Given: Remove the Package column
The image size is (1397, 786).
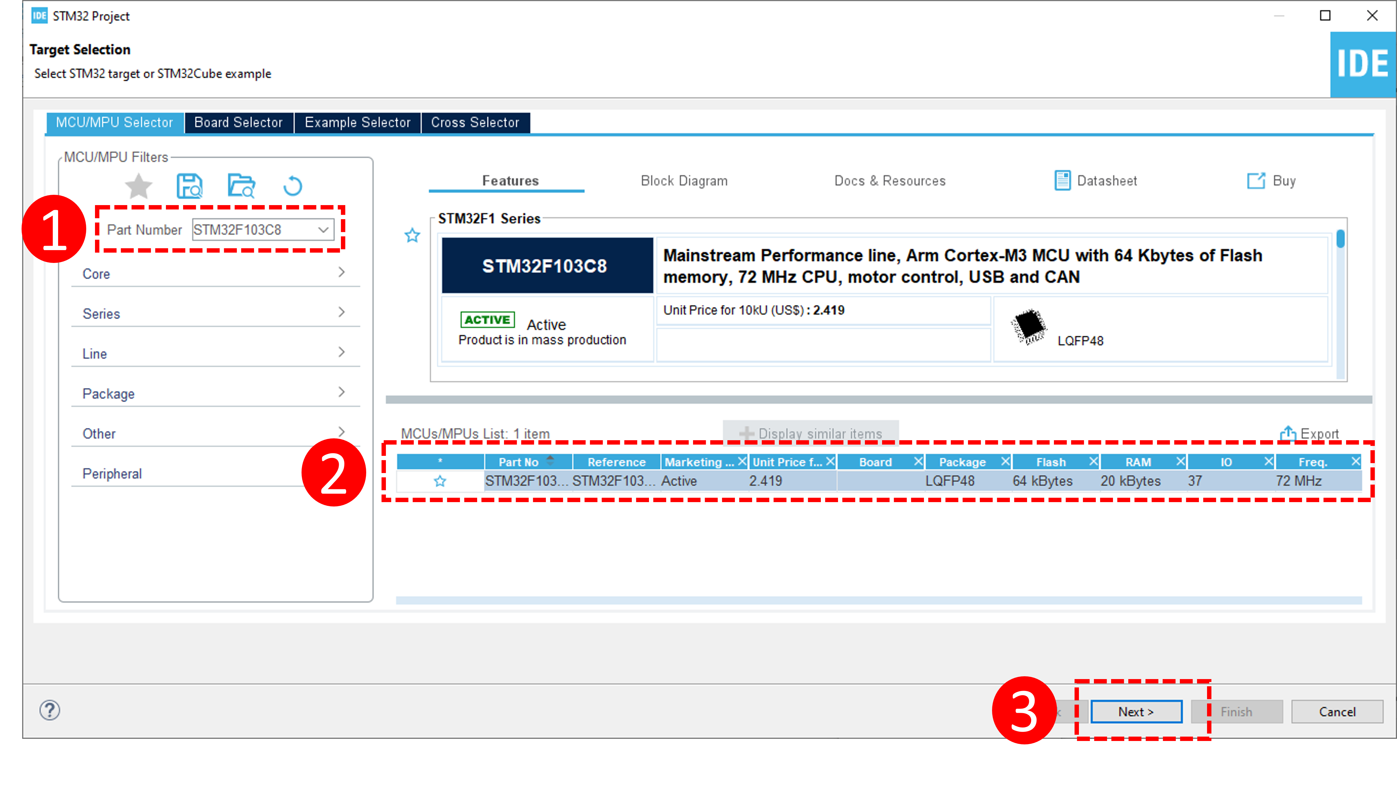Looking at the screenshot, I should coord(1005,461).
